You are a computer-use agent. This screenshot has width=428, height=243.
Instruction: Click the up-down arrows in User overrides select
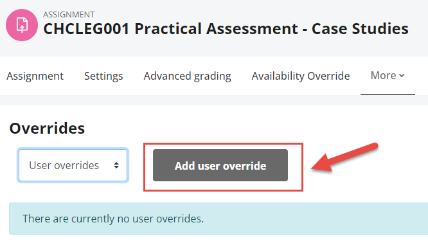[x=116, y=165]
